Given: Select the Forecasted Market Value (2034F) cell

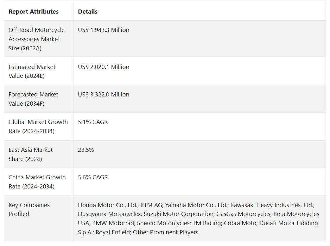Looking at the screenshot, I should 33,99.
